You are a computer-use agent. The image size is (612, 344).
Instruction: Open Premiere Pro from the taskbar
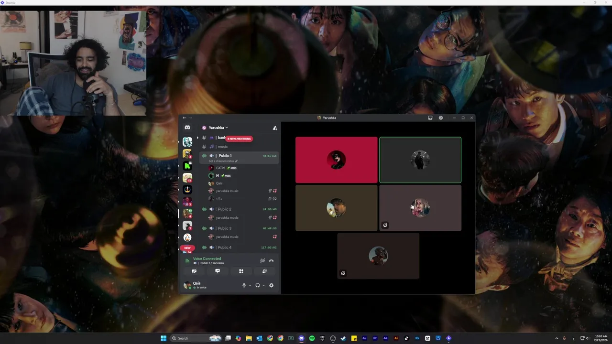point(375,338)
